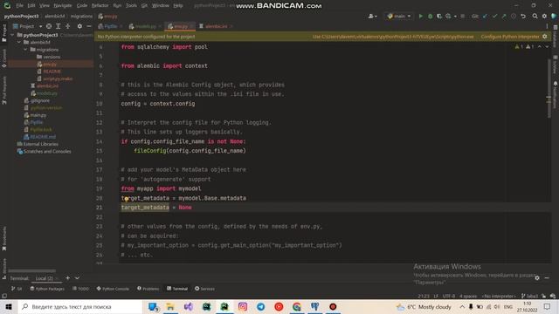
Task: Hide the Terminal tool window
Action: coord(547,278)
